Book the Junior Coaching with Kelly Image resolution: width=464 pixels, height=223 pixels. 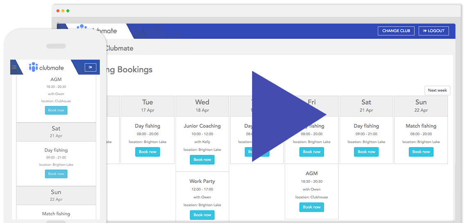click(x=202, y=160)
